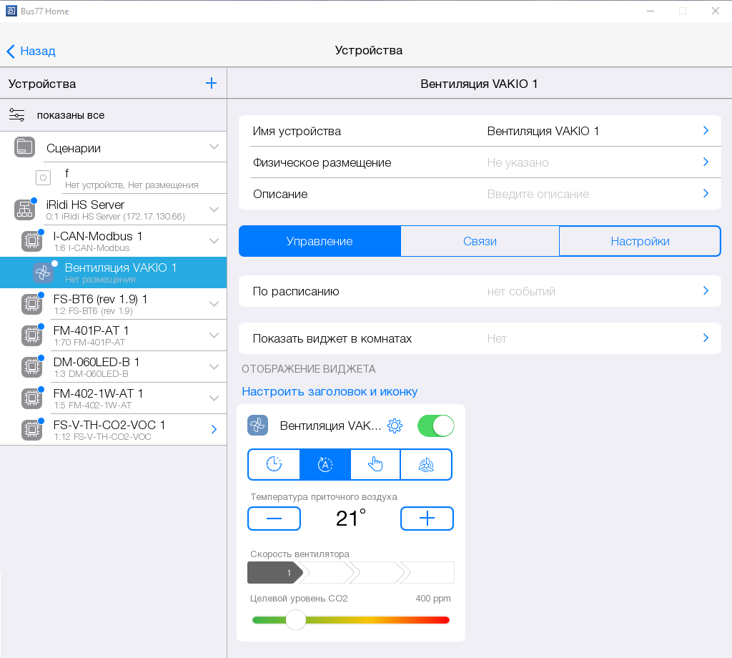Minimize the Bus77 Home window
732x658 pixels.
[651, 11]
